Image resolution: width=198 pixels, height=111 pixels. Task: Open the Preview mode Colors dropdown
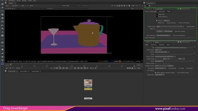point(166,21)
